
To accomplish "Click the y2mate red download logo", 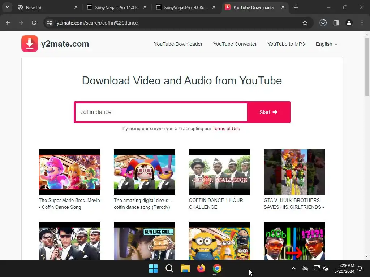I will 30,44.
